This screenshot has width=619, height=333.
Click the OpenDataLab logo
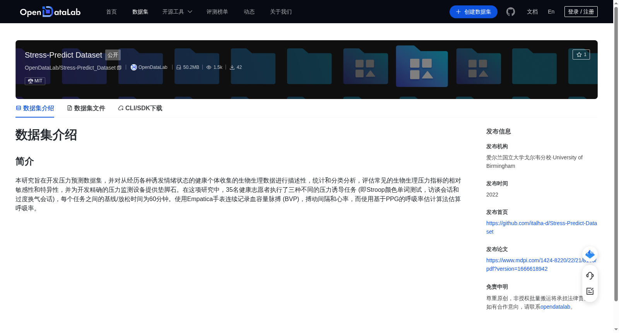point(50,12)
